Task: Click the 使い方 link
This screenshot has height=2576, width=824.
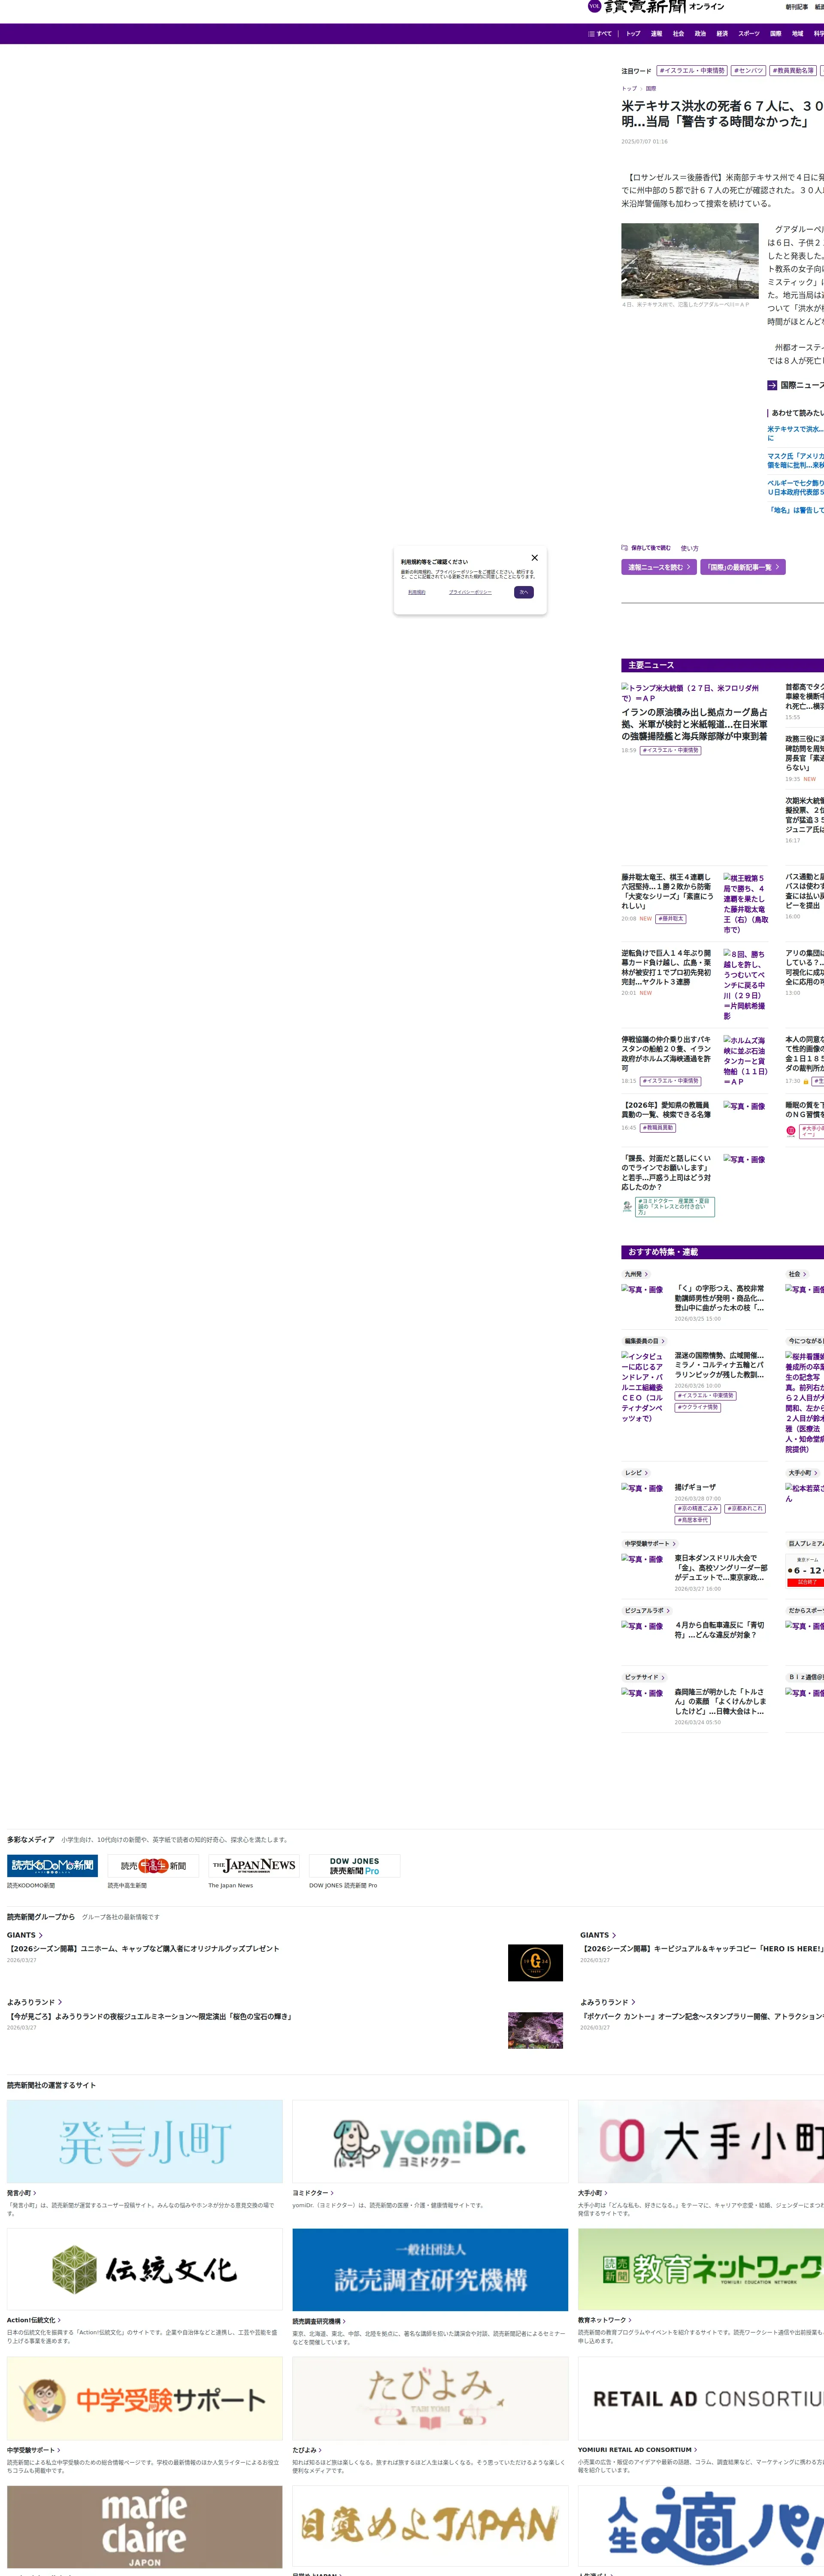Action: coord(690,548)
